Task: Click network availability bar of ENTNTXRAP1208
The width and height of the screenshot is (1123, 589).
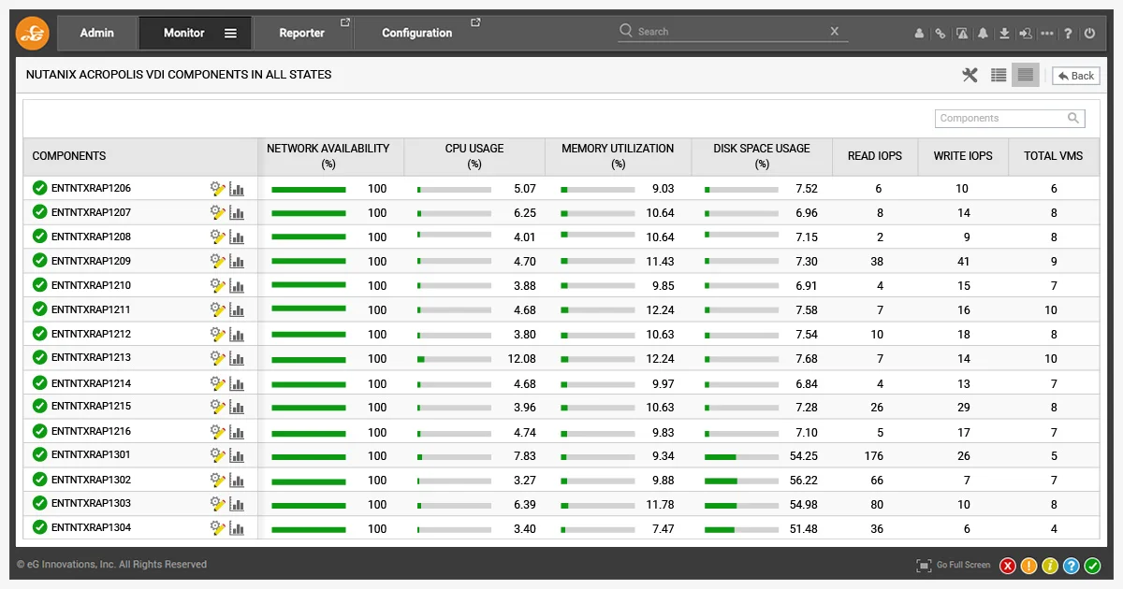Action: pos(308,237)
